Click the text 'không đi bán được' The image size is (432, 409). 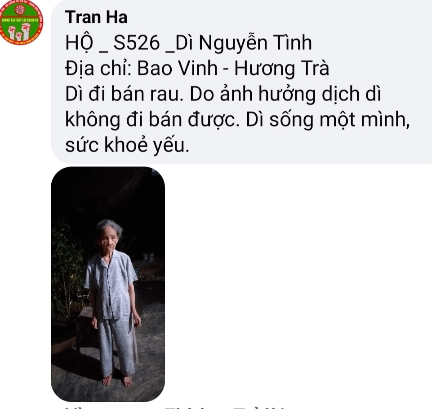point(152,120)
